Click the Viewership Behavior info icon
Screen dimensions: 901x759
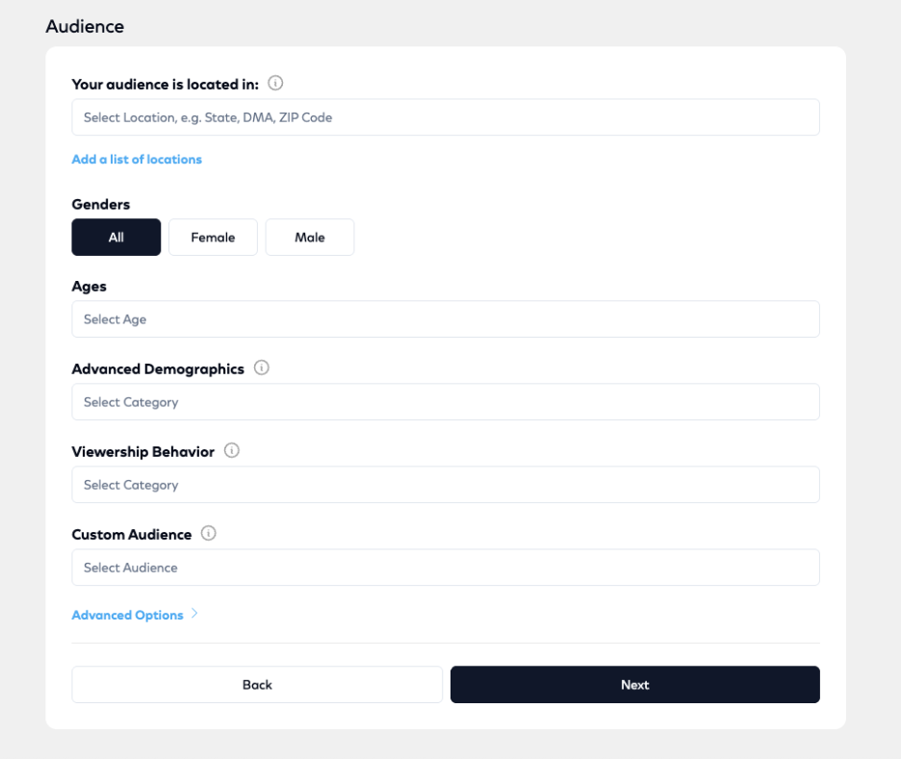231,451
